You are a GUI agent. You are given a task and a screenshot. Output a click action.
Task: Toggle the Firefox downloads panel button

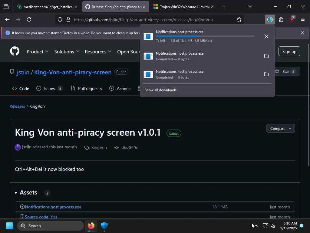[270, 19]
